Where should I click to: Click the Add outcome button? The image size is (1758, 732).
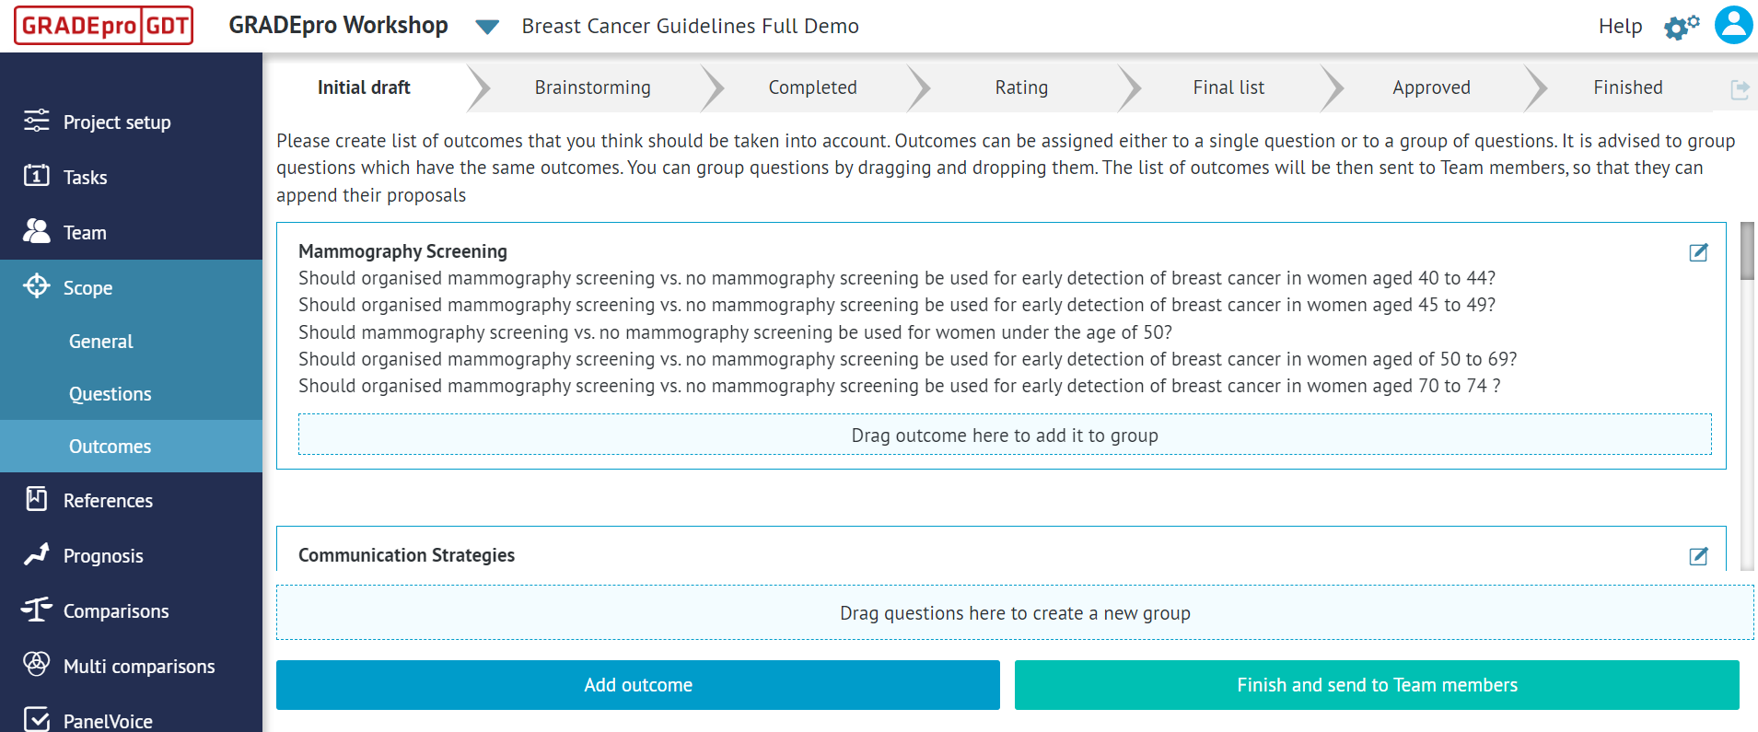click(637, 685)
